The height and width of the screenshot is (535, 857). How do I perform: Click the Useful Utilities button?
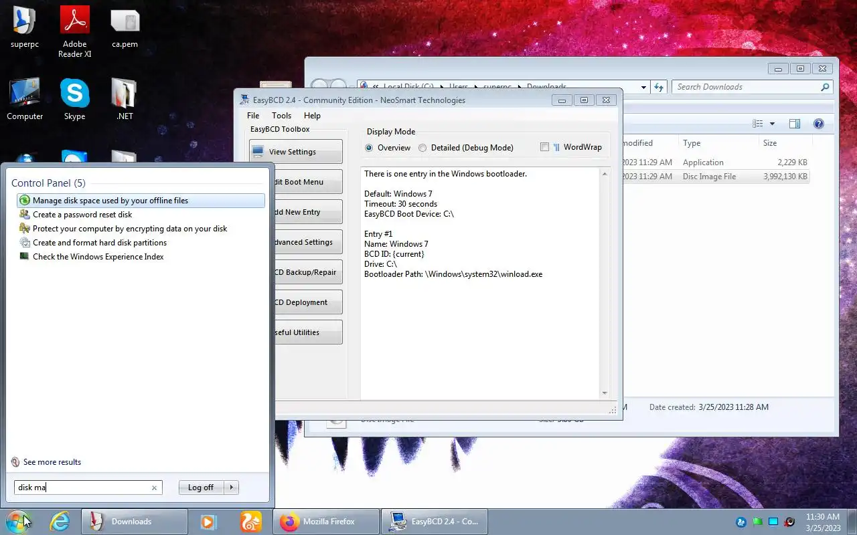pos(308,332)
